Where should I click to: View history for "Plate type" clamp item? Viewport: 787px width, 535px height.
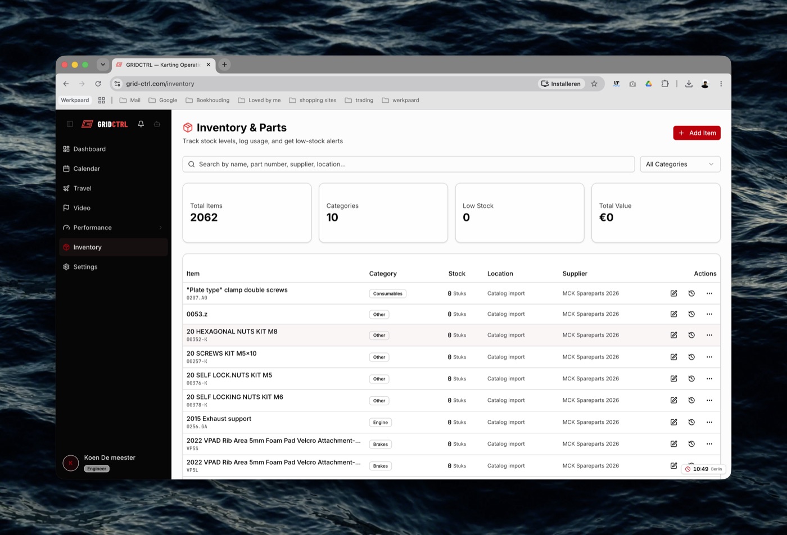tap(691, 293)
